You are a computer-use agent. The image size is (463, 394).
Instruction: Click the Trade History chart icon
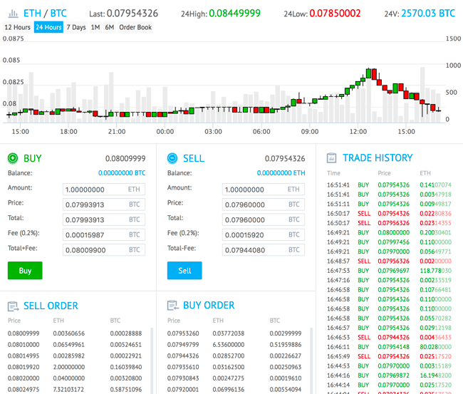(332, 157)
